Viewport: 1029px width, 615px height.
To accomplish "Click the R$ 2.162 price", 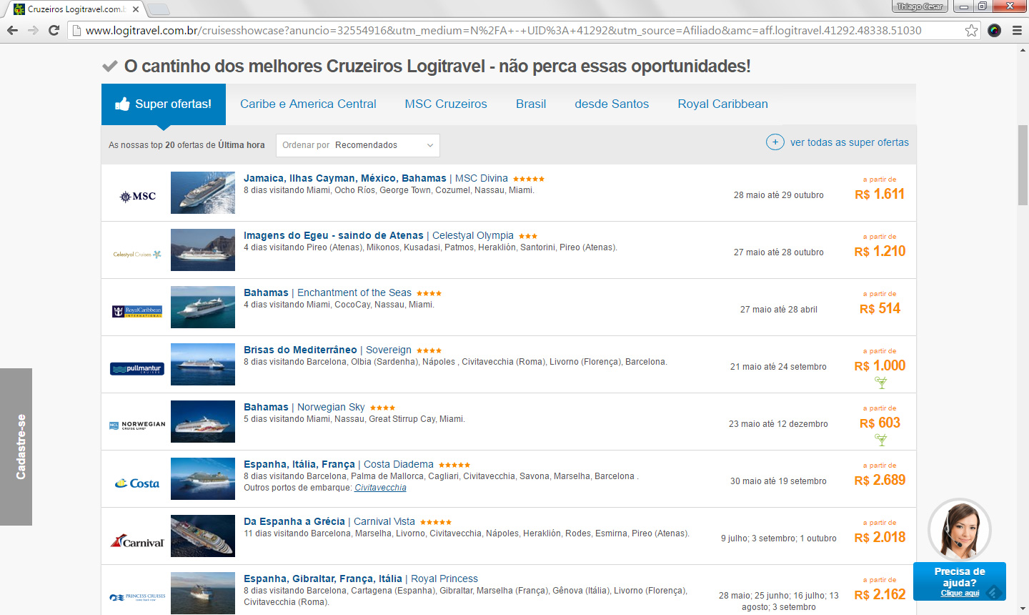I will point(880,594).
